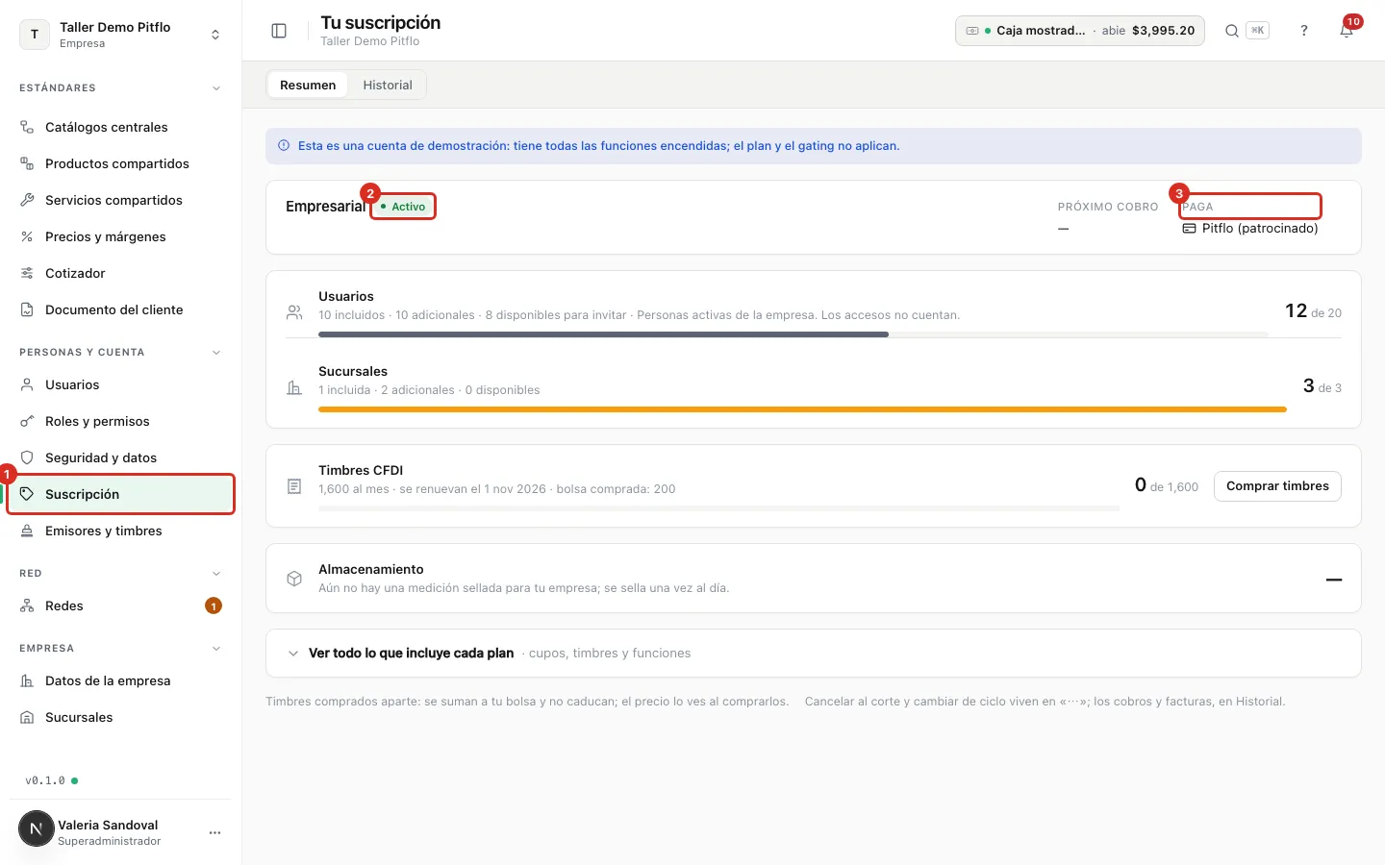Collapse the RED section
Viewport: 1385px width, 865px height.
[x=216, y=574]
